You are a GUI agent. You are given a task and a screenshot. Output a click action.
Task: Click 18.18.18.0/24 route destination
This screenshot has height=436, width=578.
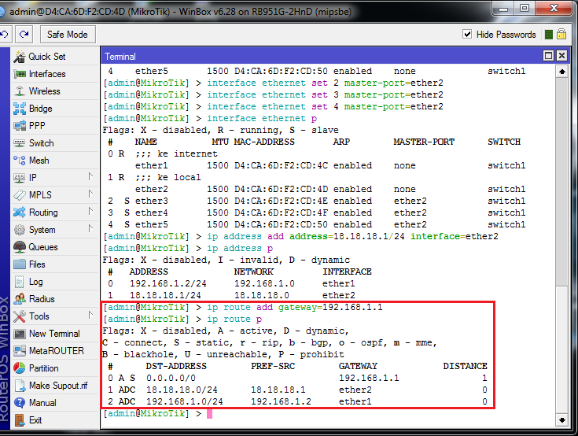tap(182, 390)
